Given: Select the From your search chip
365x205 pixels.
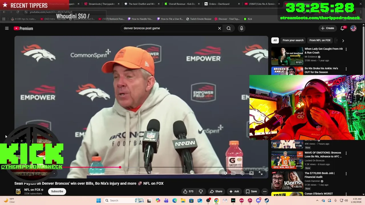Looking at the screenshot, I should (x=293, y=40).
